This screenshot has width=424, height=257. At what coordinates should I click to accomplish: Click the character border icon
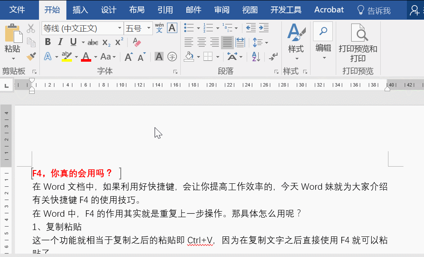172,28
